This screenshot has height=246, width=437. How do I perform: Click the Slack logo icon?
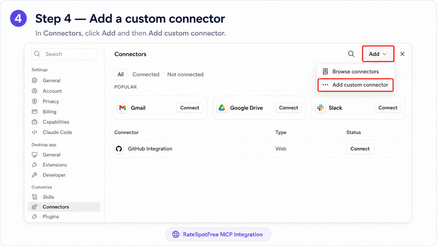(320, 108)
